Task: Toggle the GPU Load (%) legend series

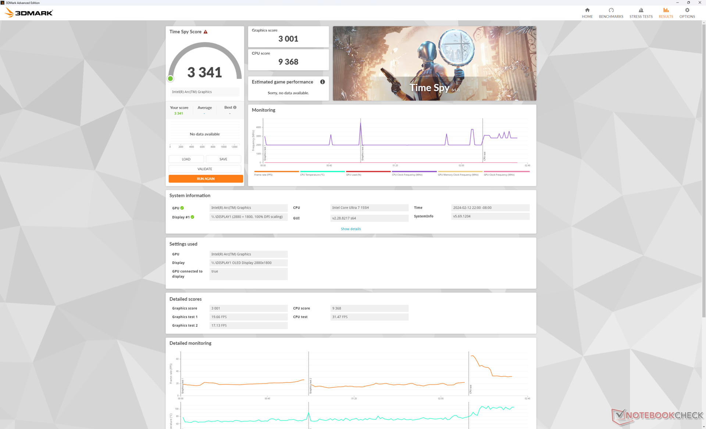Action: (368, 173)
